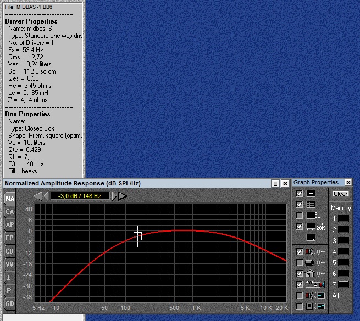
Task: Select Memory slot 1 swatch
Action: pos(344,219)
